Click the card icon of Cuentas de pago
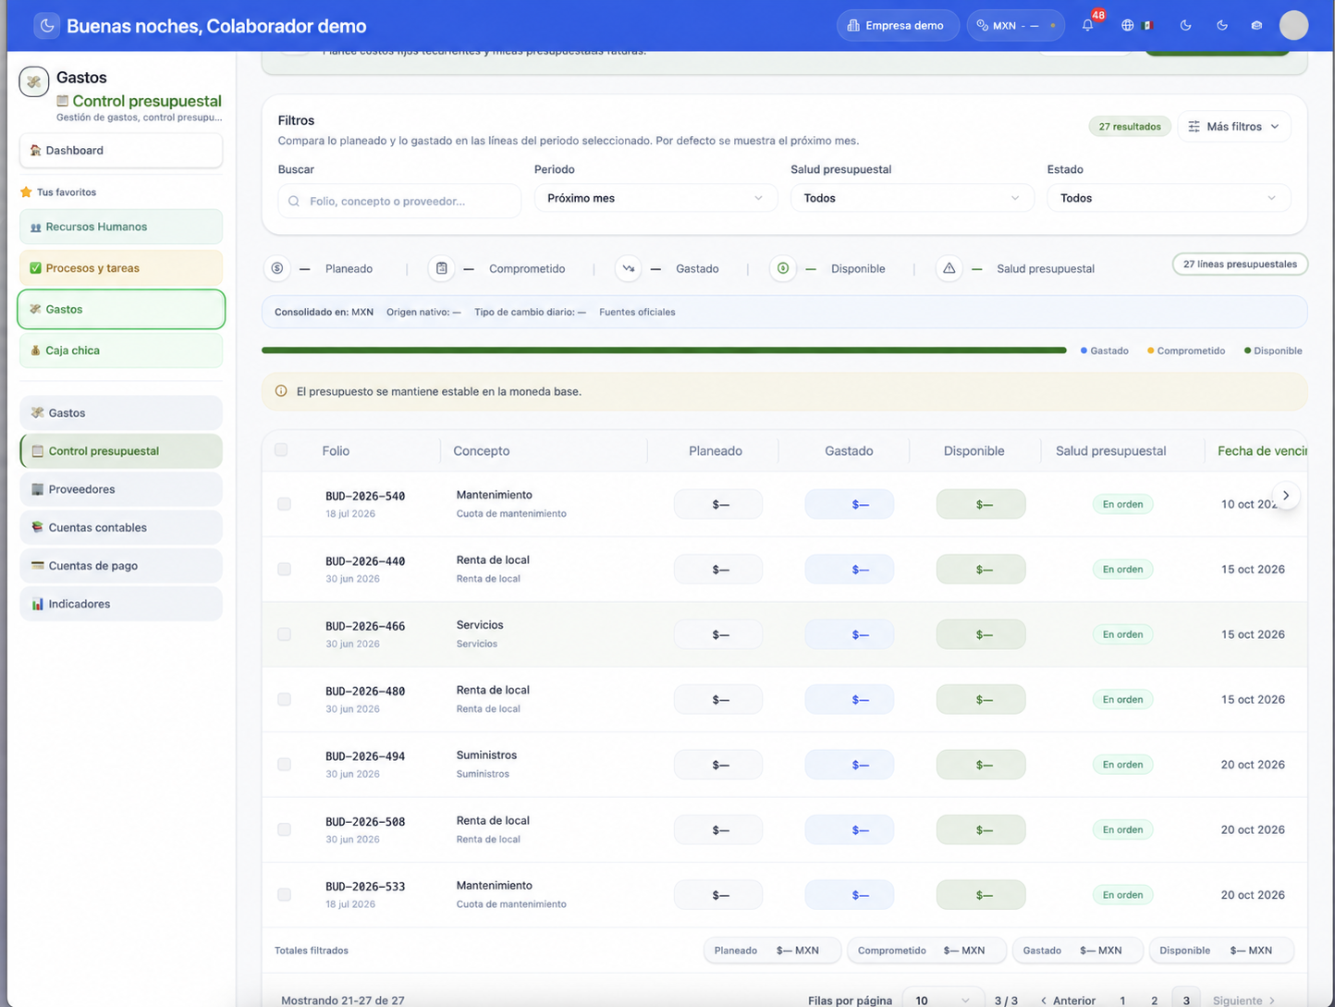 tap(38, 565)
